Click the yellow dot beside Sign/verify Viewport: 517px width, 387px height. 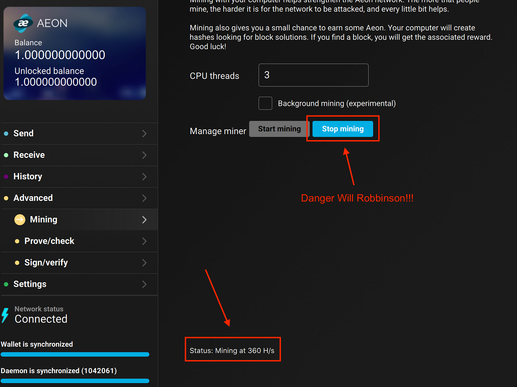[17, 263]
